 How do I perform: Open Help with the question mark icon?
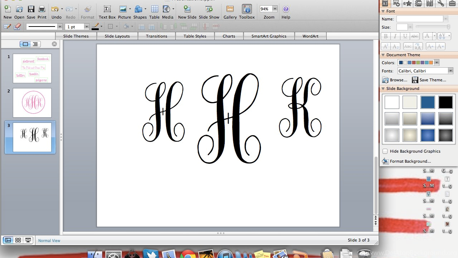click(286, 9)
